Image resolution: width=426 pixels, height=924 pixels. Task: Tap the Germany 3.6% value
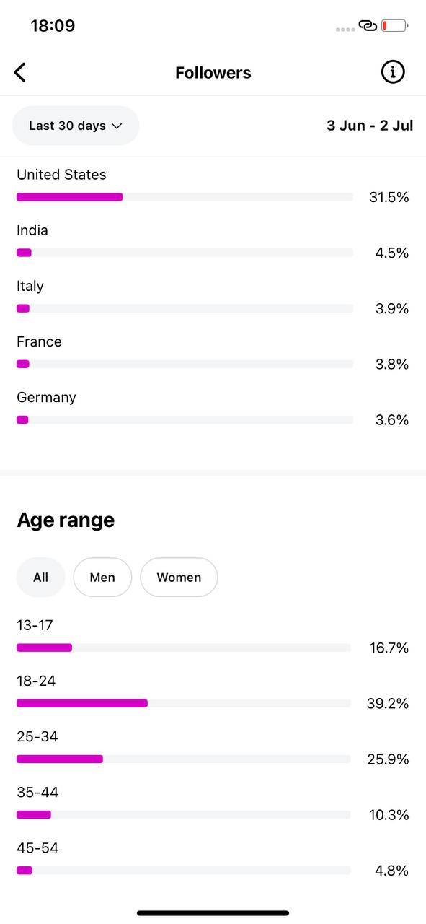coord(392,420)
